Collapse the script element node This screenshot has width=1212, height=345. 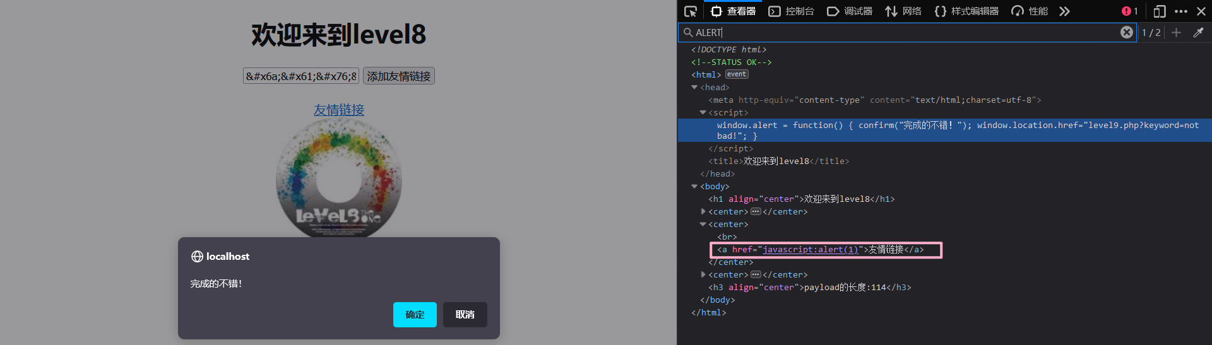703,113
